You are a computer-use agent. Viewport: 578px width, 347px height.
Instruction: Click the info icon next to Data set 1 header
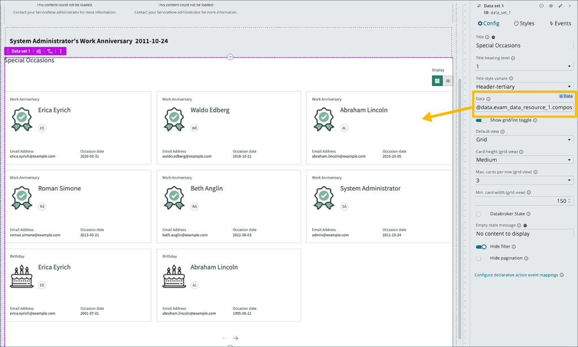(x=541, y=6)
